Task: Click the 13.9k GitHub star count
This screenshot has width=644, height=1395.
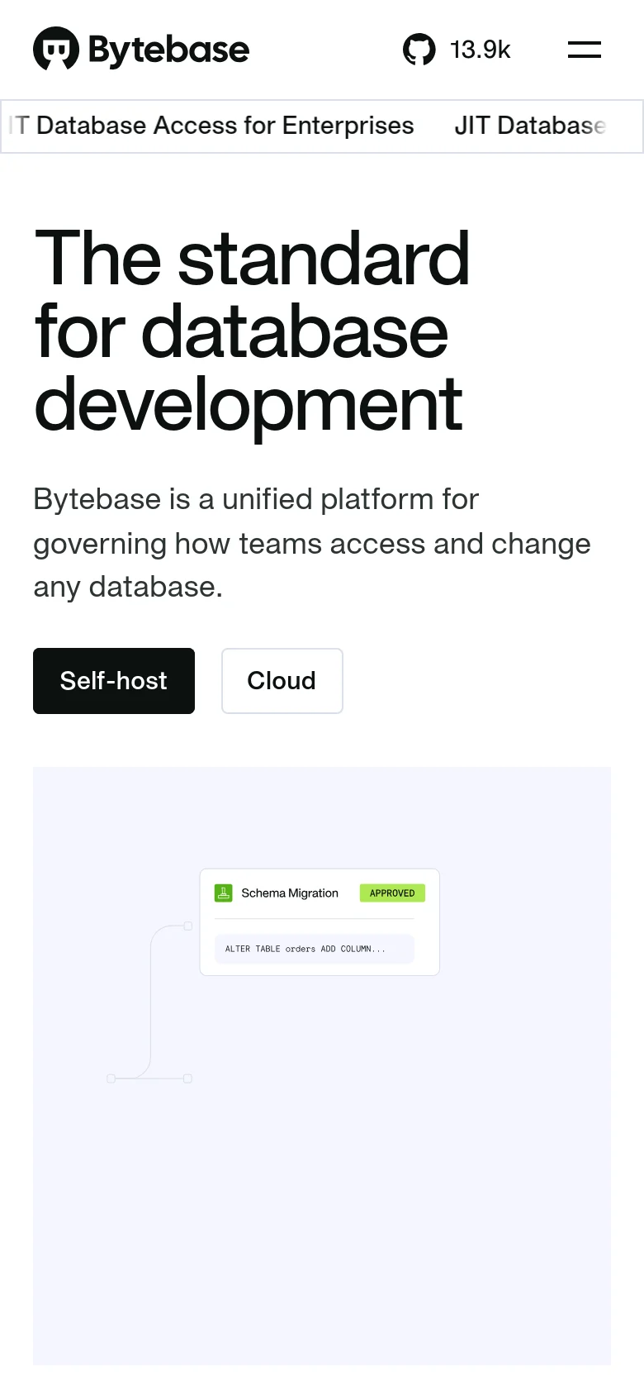Action: (480, 50)
